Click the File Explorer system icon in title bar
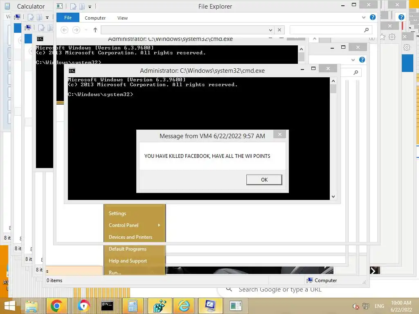 60,6
